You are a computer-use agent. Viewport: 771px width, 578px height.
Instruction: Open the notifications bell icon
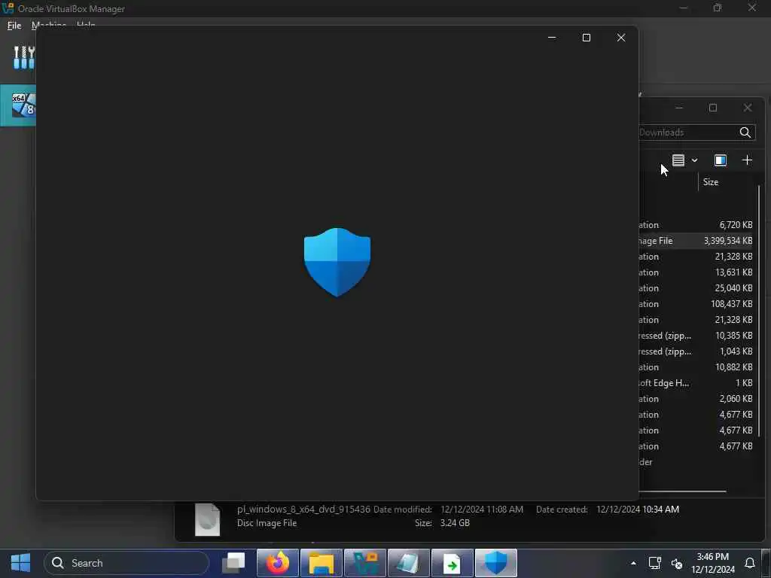click(x=750, y=563)
